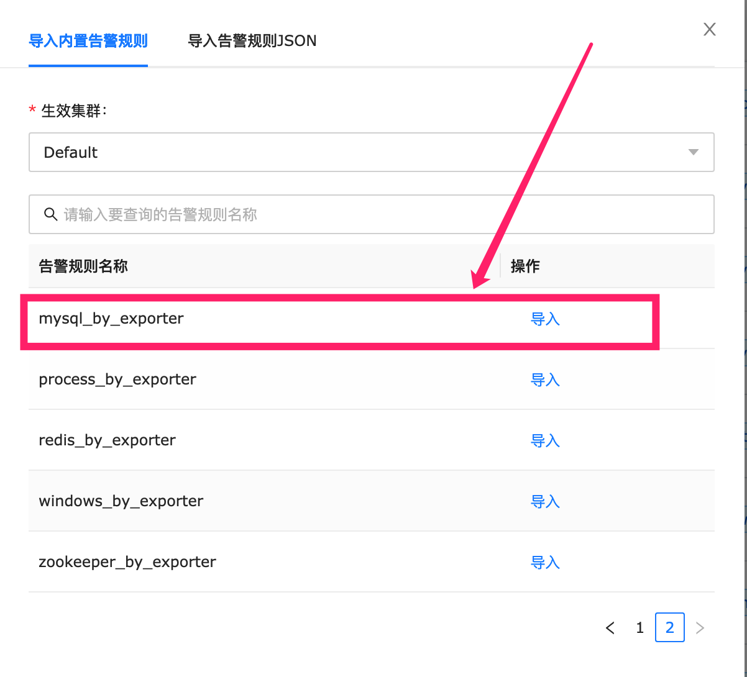
Task: Import the redis_by_exporter alert rule
Action: pos(545,440)
